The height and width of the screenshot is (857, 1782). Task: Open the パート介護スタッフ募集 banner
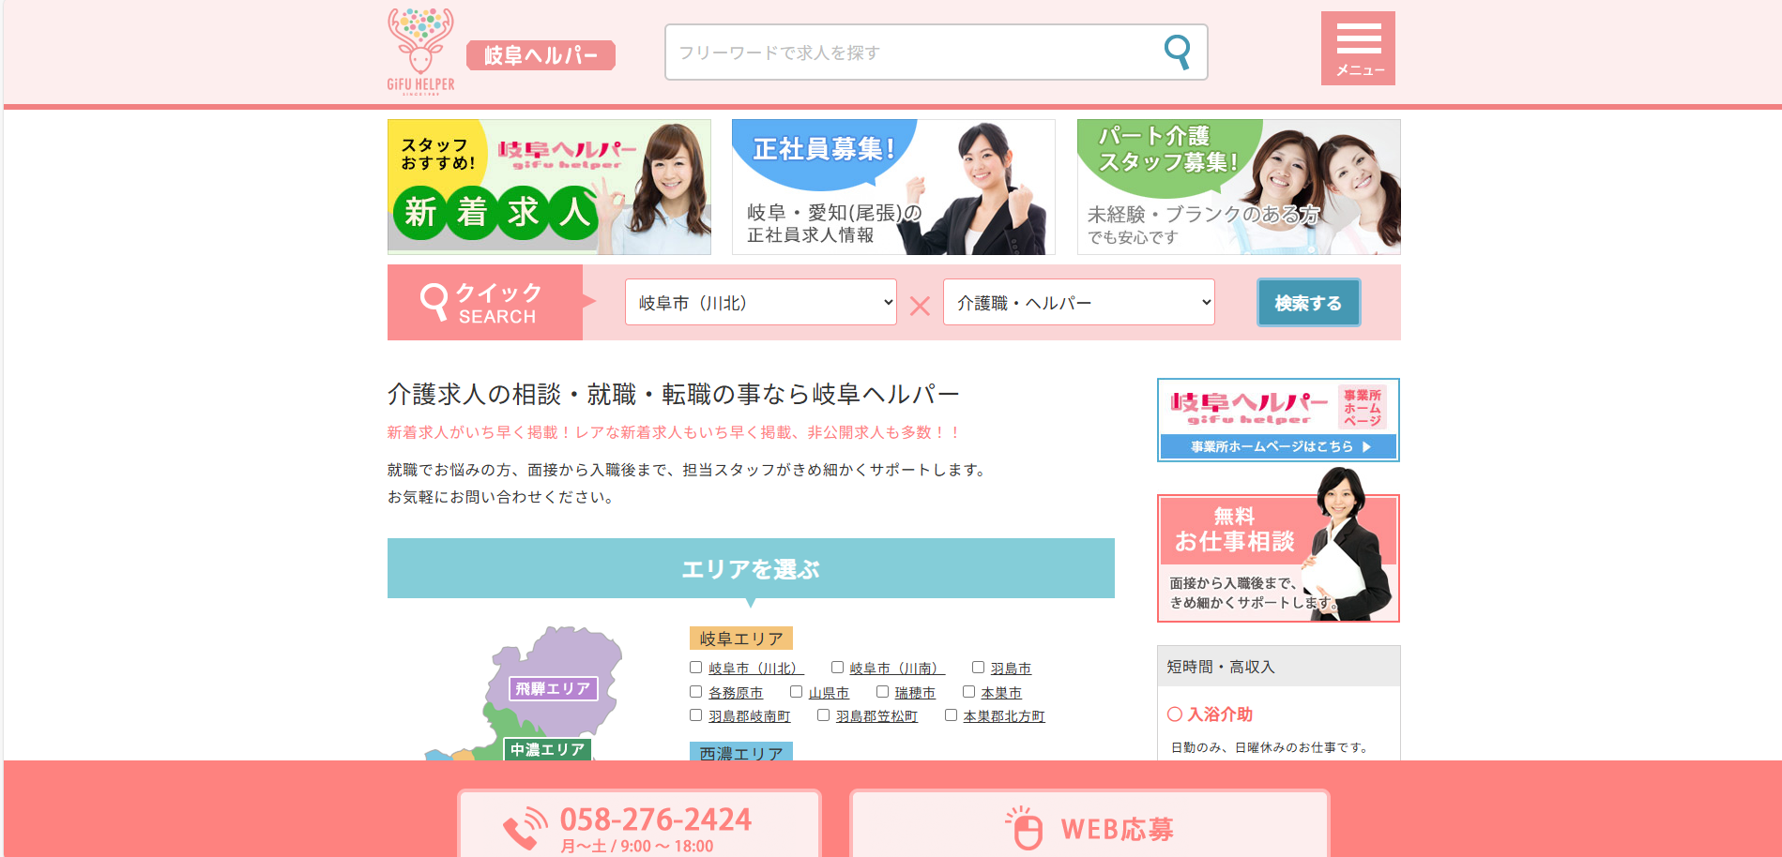[x=1239, y=187]
